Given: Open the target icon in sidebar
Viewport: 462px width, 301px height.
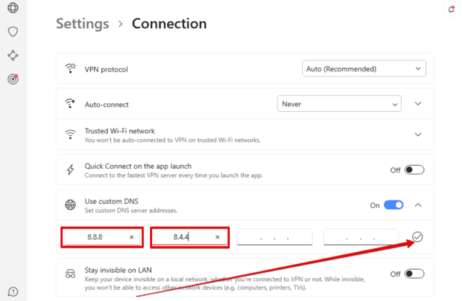Looking at the screenshot, I should (x=13, y=79).
